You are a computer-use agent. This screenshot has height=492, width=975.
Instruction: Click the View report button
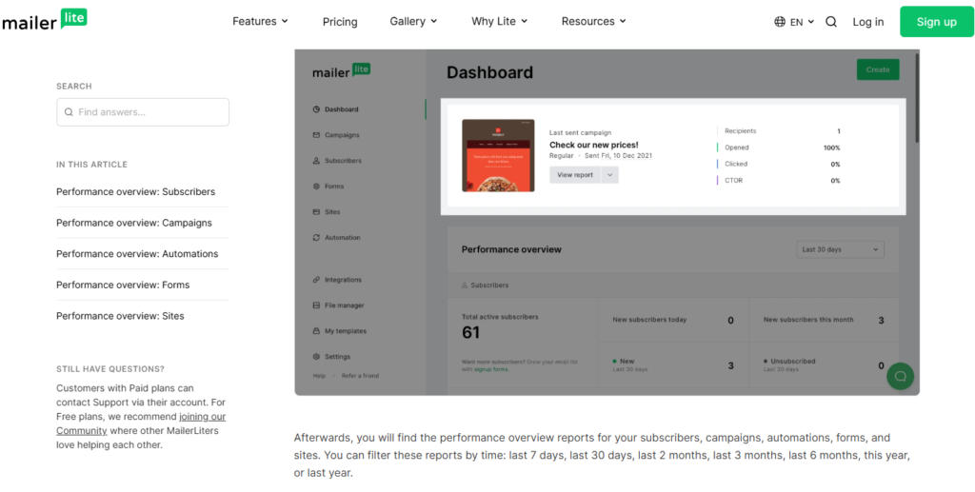click(575, 175)
